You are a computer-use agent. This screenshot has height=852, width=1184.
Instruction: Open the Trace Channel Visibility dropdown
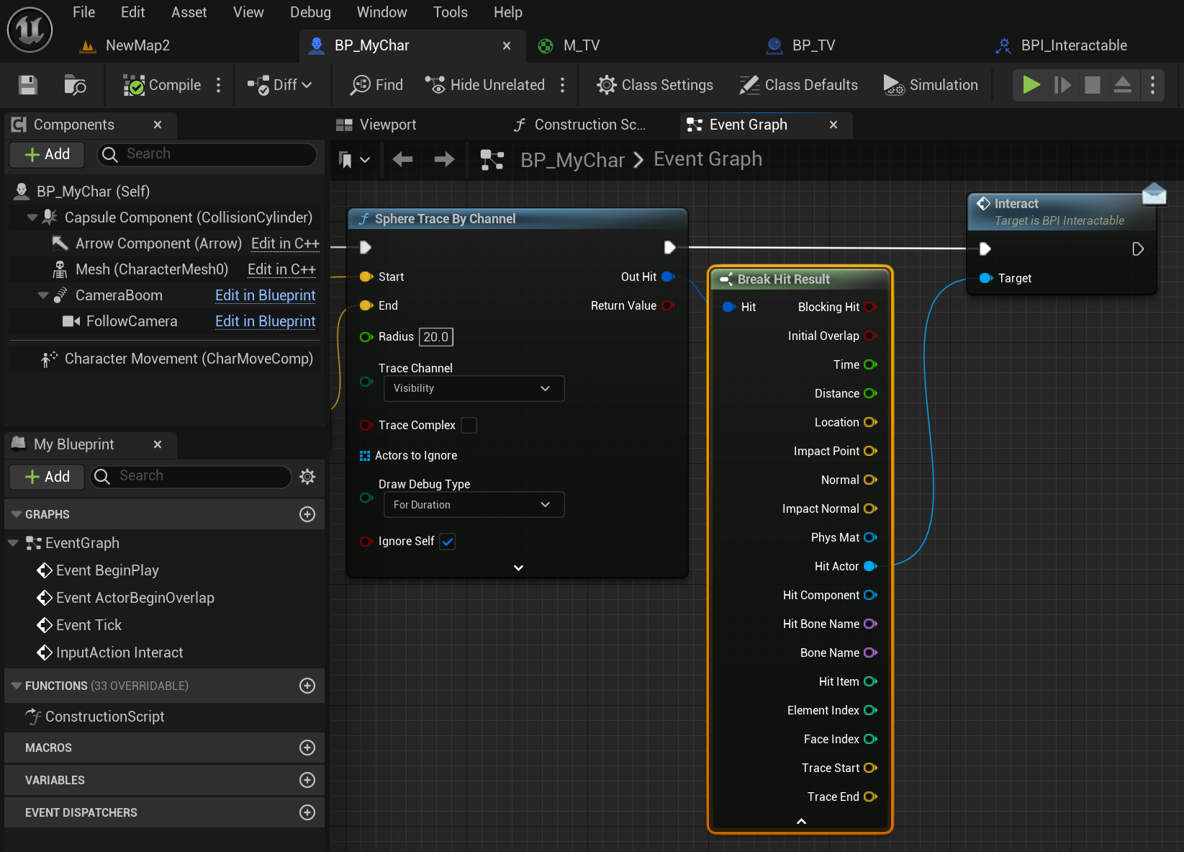474,388
